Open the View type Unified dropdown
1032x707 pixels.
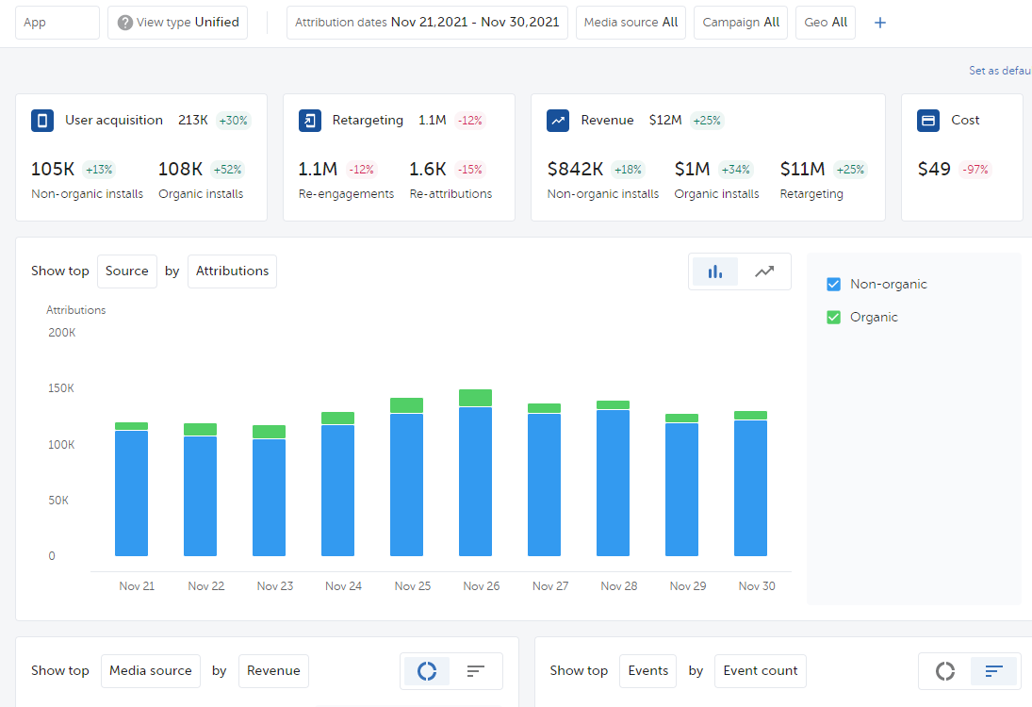point(177,23)
